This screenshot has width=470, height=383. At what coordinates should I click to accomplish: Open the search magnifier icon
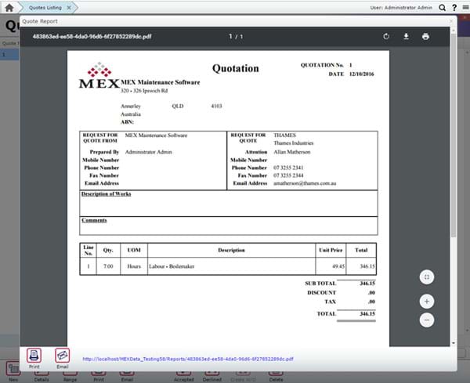pyautogui.click(x=442, y=8)
